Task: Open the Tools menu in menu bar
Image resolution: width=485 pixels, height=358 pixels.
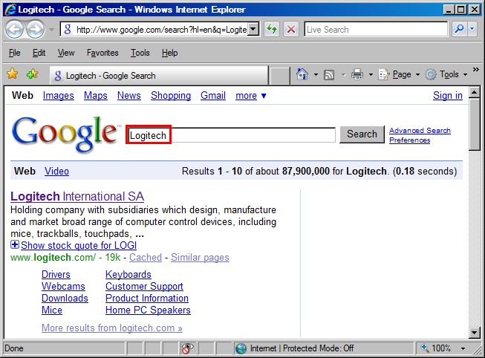Action: point(140,53)
